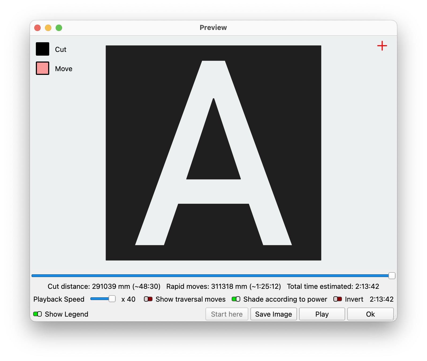Click the middle of the preview timeline track
The width and height of the screenshot is (427, 361).
point(211,276)
